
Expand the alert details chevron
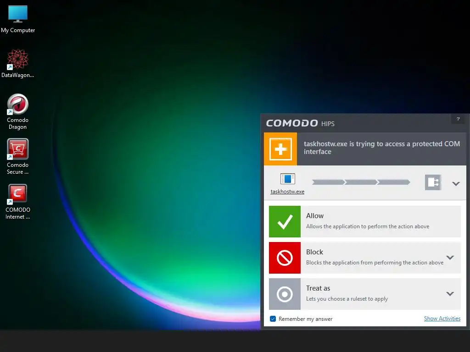456,183
